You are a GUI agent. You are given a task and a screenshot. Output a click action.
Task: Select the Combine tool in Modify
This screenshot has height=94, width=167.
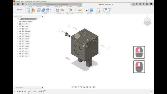point(43,10)
